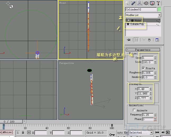
Task: Expand the Editable Poly sub-objects
Action: (x=128, y=24)
